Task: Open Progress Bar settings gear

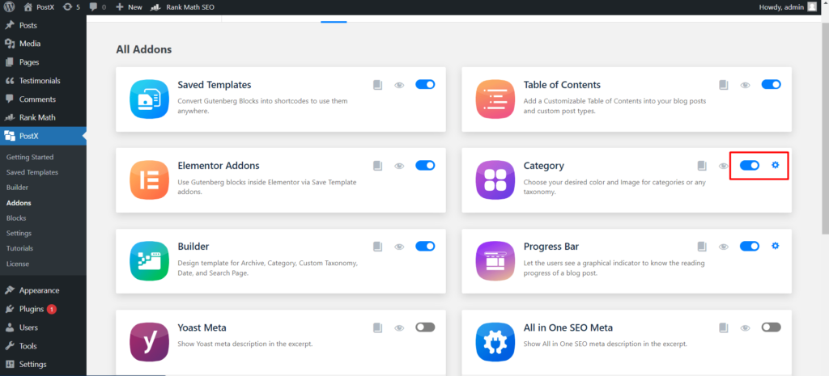Action: 775,246
